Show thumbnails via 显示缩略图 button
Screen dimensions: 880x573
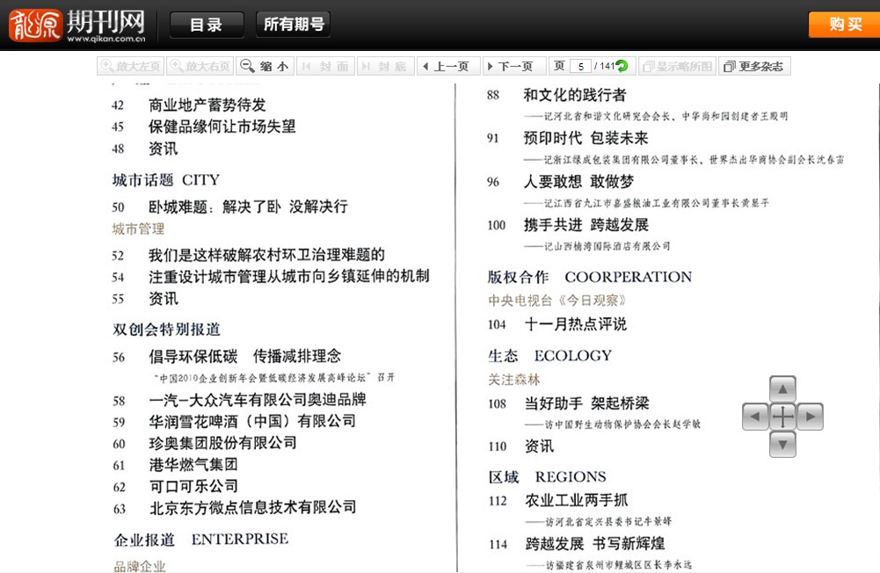pos(677,66)
